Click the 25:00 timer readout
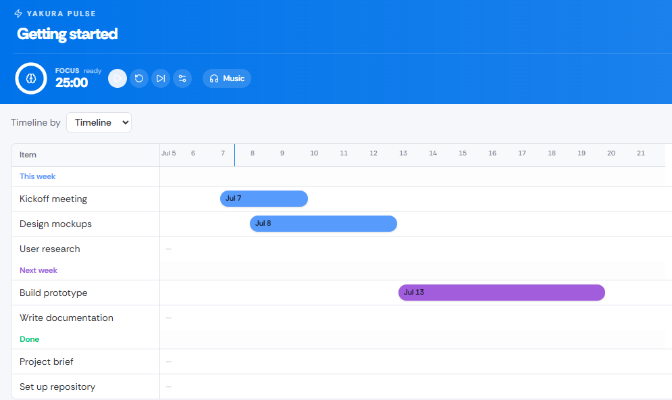 (x=72, y=82)
